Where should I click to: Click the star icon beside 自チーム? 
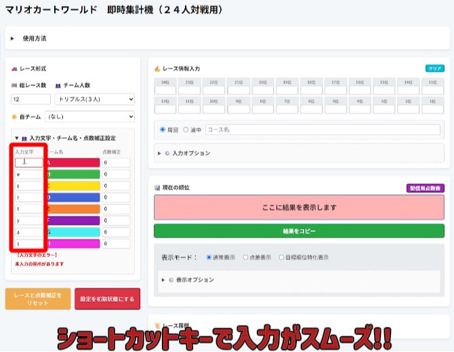14,117
